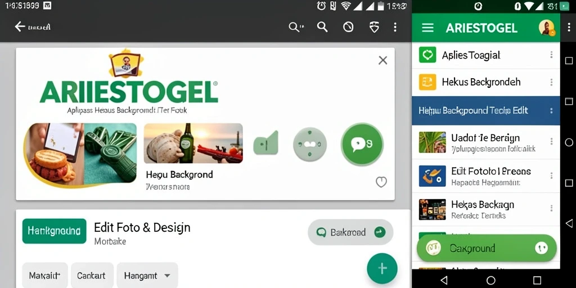Click the round icon at left of Cakground pill
The height and width of the screenshot is (288, 576).
(x=433, y=248)
